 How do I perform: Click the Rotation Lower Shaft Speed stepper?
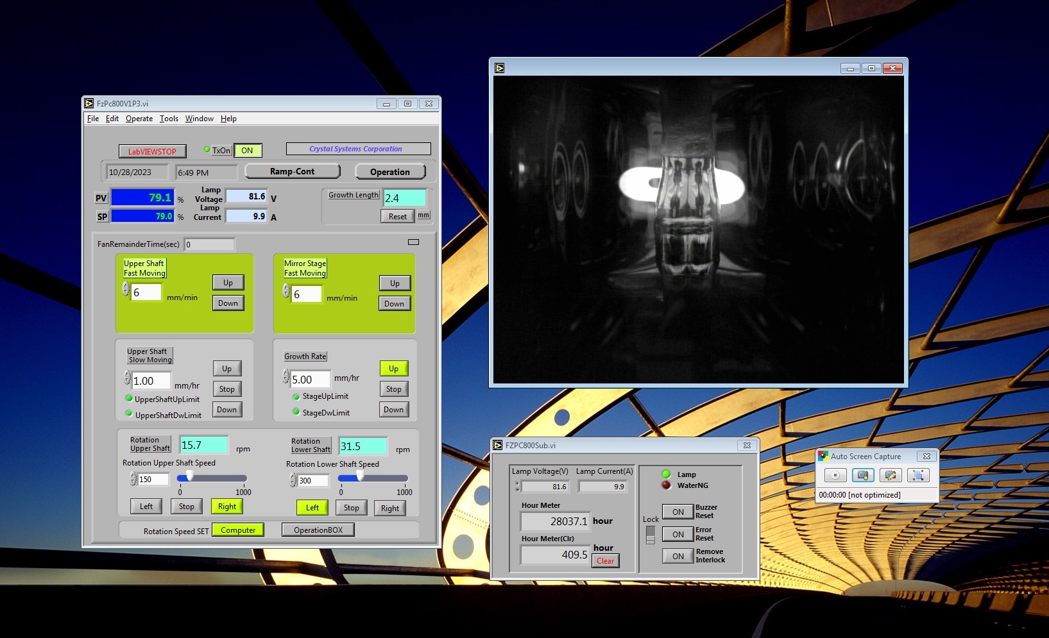293,480
